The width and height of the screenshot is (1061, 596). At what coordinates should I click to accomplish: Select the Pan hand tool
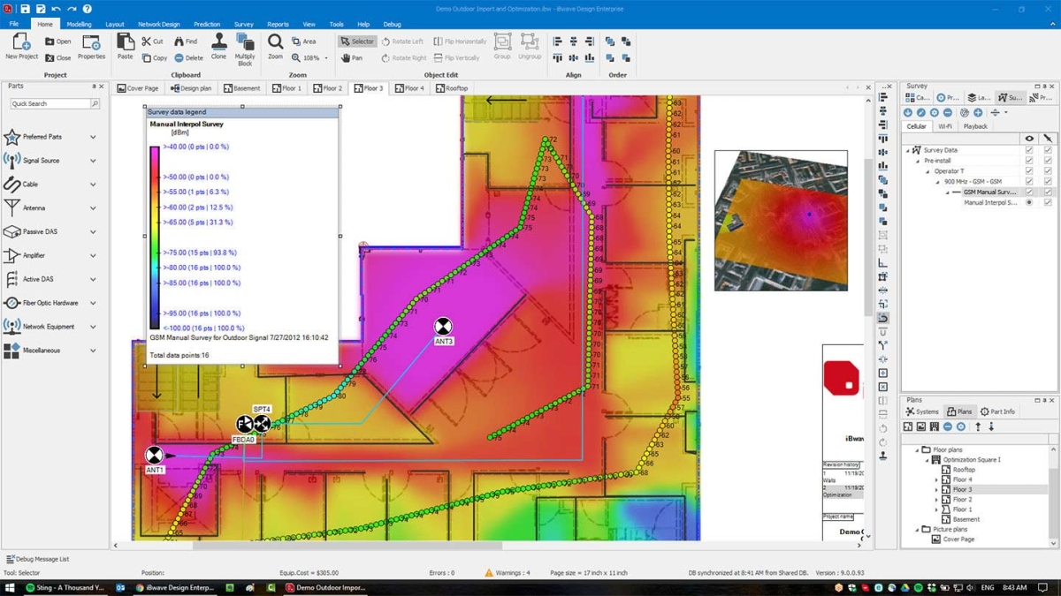(352, 58)
